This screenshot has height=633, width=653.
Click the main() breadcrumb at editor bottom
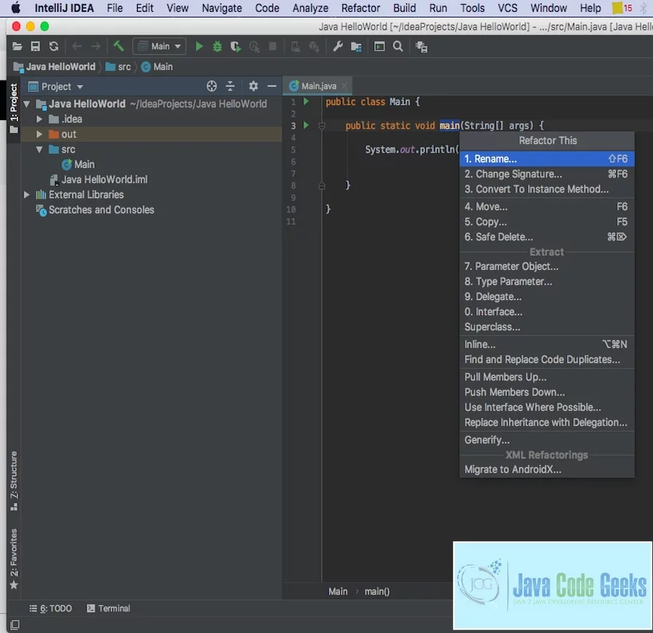[x=377, y=592]
